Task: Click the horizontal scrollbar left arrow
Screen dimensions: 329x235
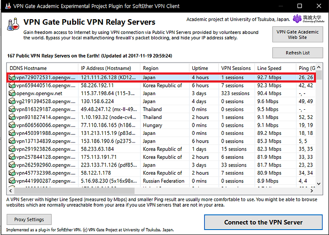Action: point(11,191)
